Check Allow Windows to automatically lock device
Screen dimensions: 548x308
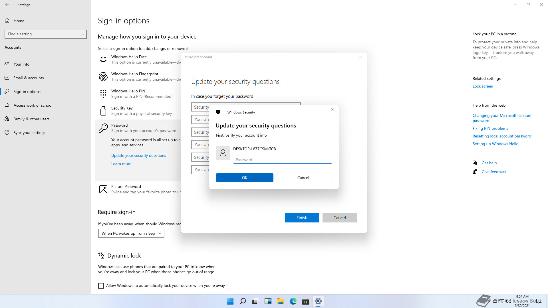[x=101, y=285]
